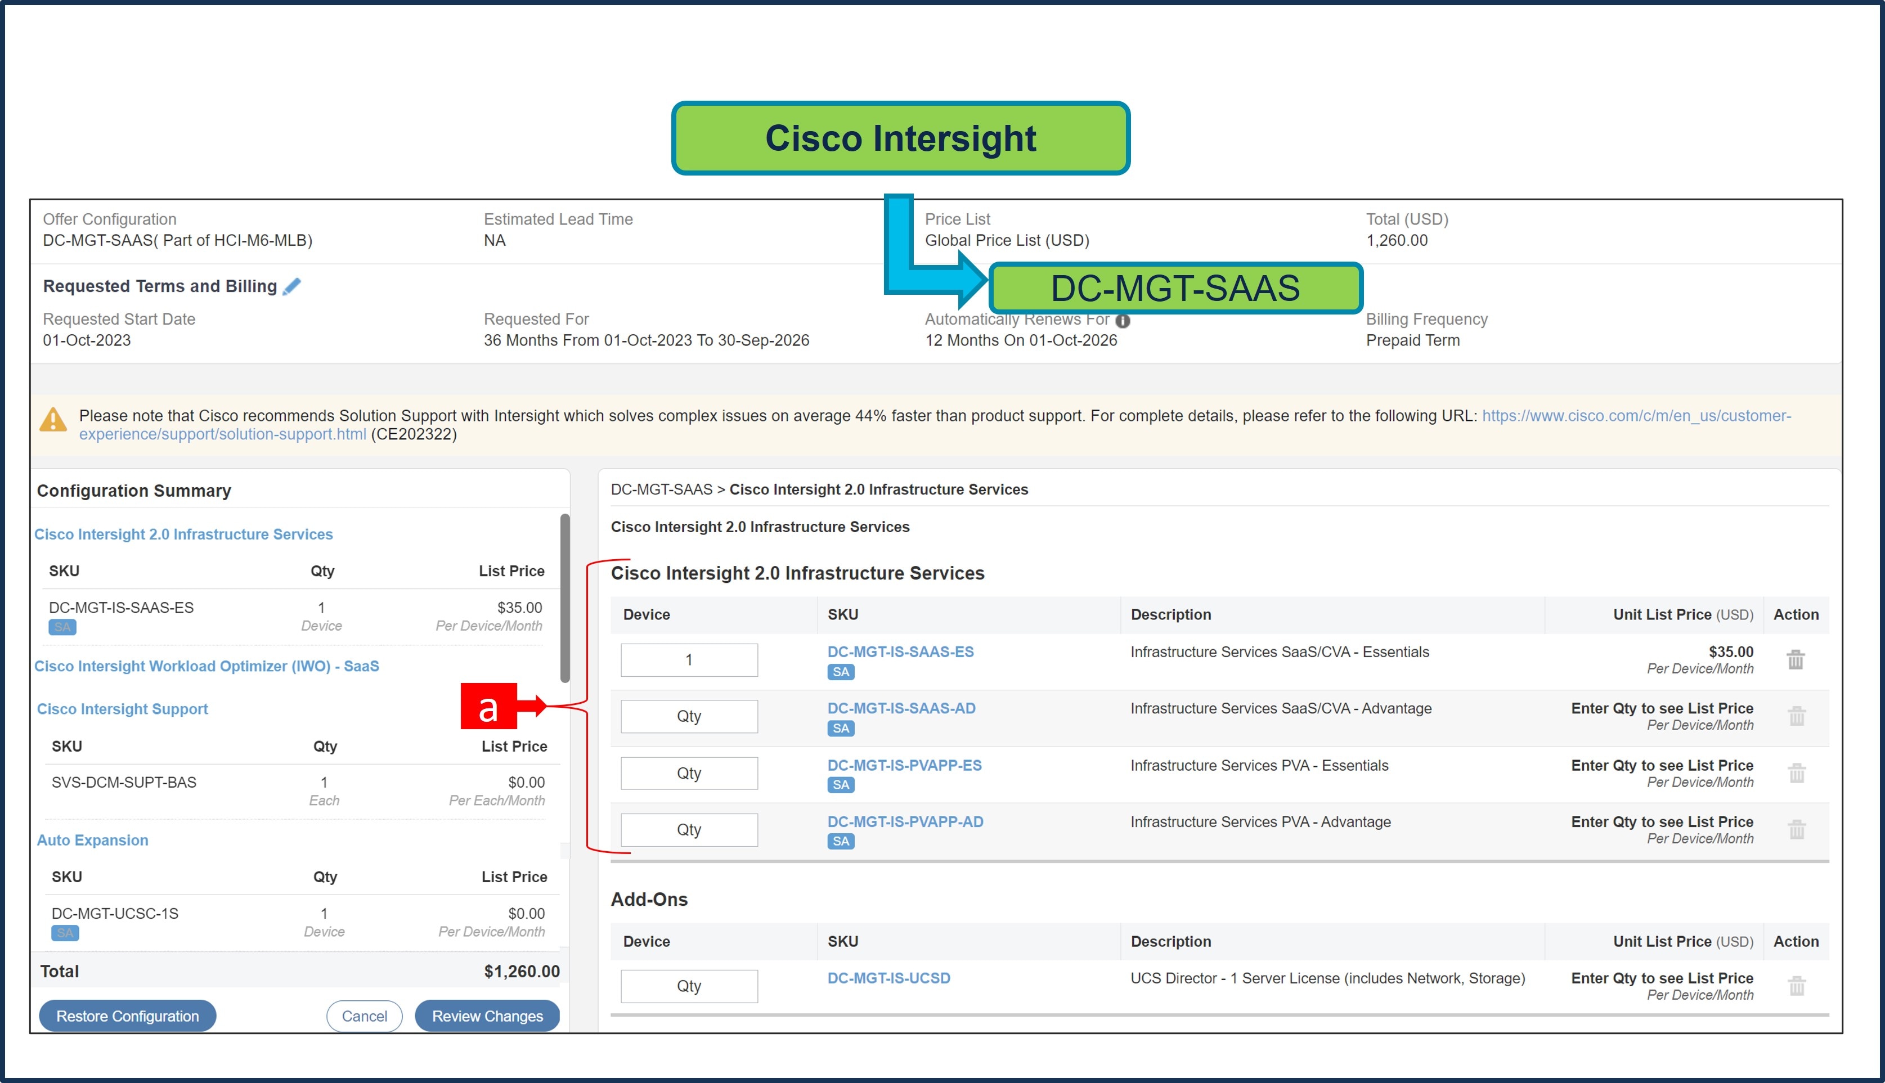Click quantity field for DC-MGT-IS-SAAS-ES
This screenshot has width=1885, height=1083.
point(689,660)
